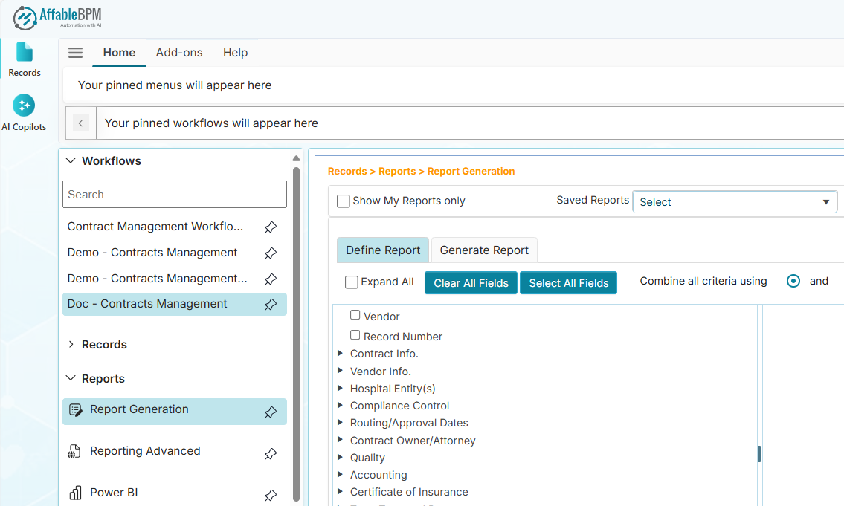Pin the Doc - Contracts Management workflow
This screenshot has height=506, width=844.
click(271, 304)
